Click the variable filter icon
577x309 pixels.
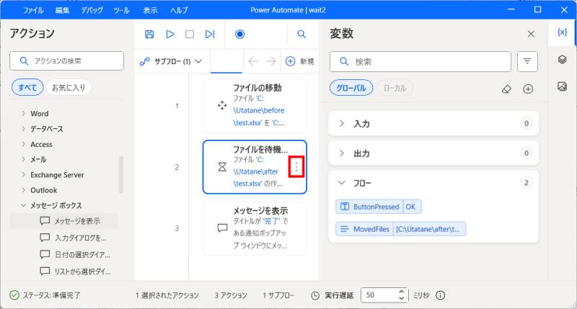click(x=528, y=62)
